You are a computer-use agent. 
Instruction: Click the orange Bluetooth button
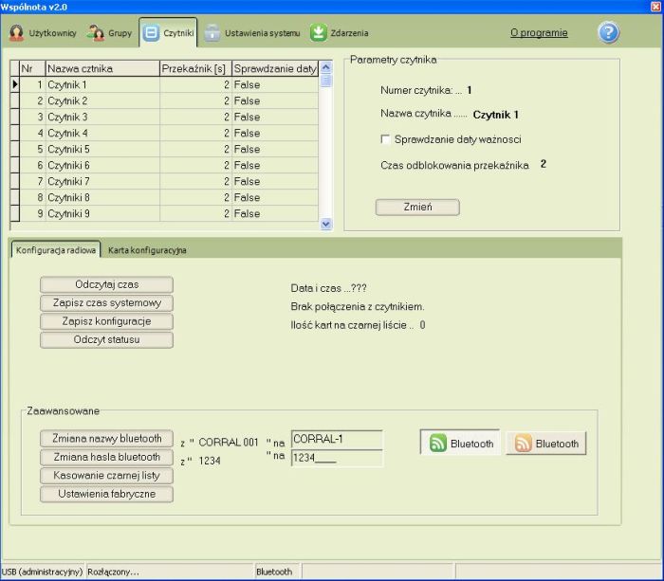546,444
